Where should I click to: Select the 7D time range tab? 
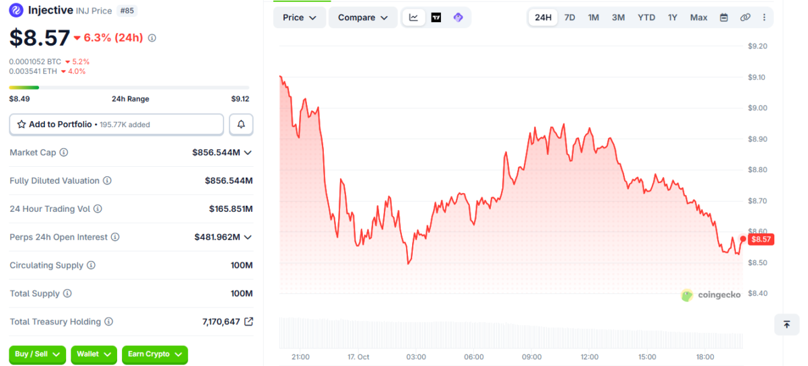coord(570,17)
